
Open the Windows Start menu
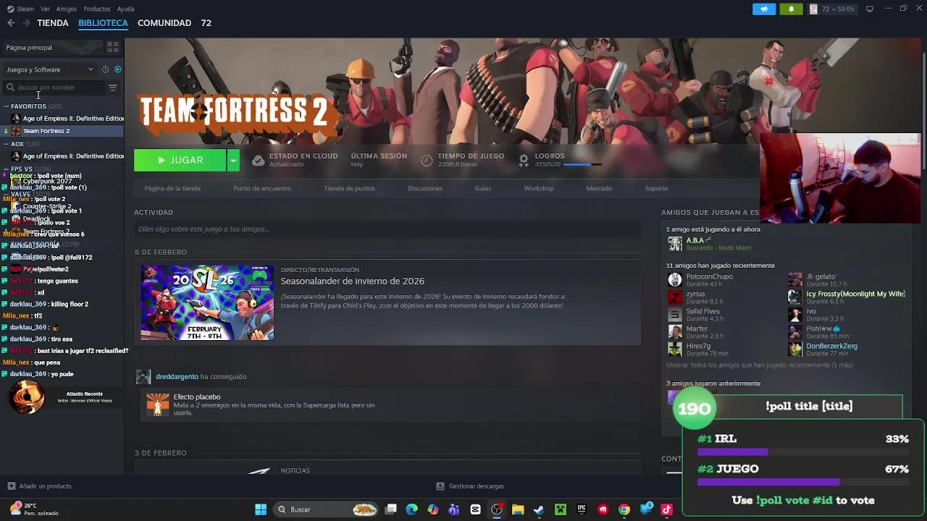(x=261, y=509)
